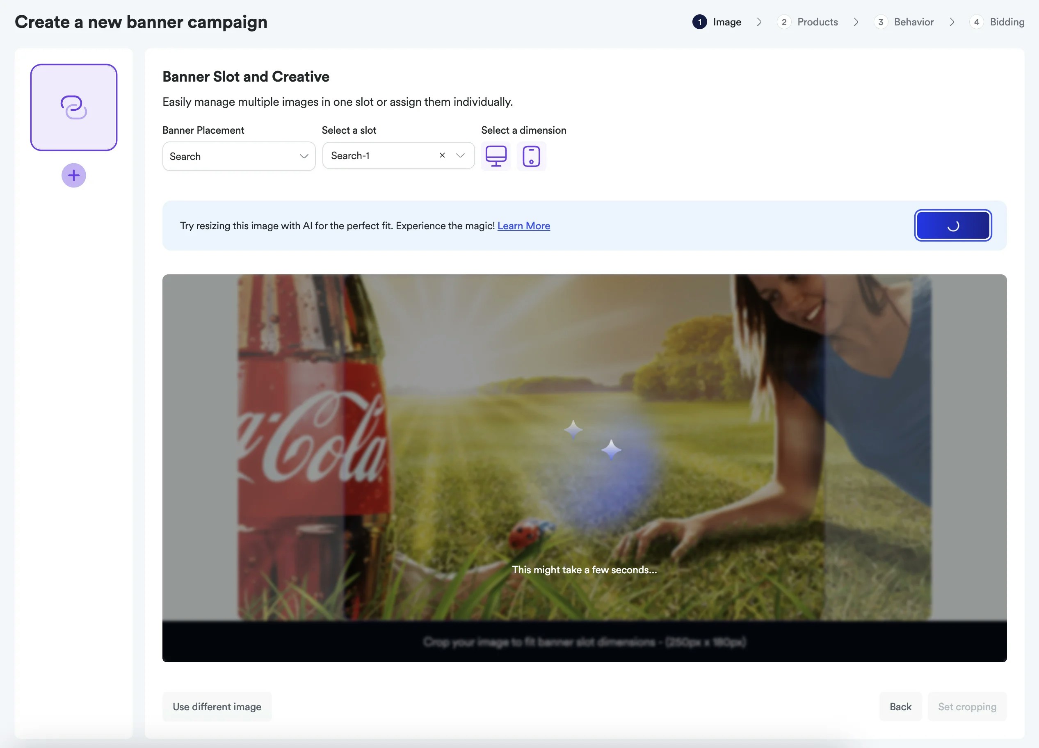1039x748 pixels.
Task: Select the chain-link creative thumbnail in the sidebar
Action: (73, 107)
